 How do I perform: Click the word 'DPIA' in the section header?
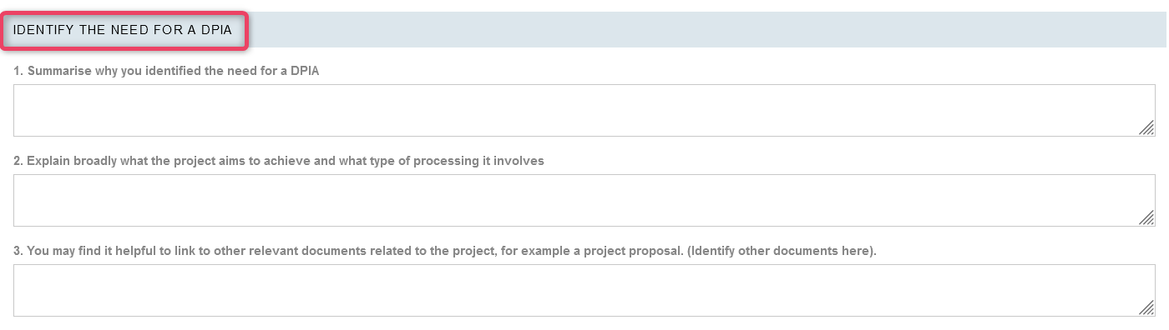click(x=215, y=29)
